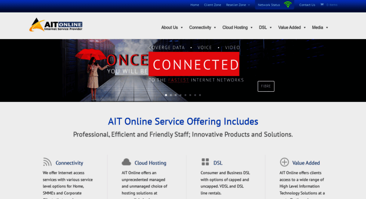The image size is (366, 199).
Task: Go to the Home link
Action: [195, 5]
